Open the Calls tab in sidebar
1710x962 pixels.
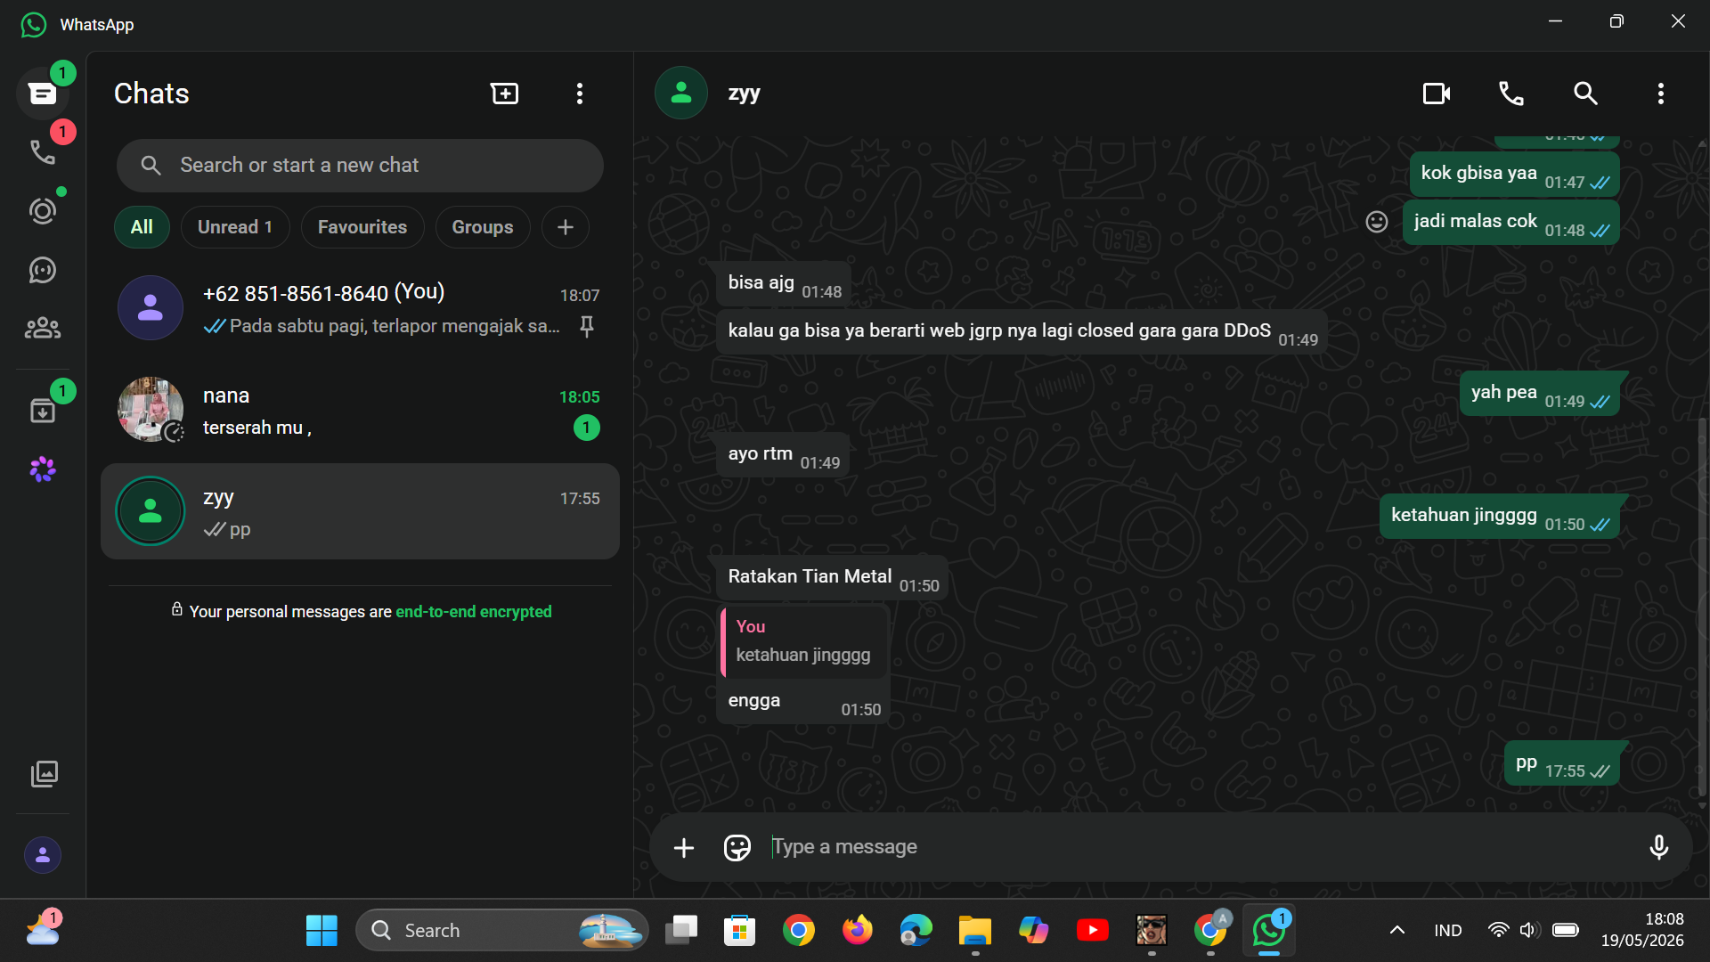click(x=42, y=152)
